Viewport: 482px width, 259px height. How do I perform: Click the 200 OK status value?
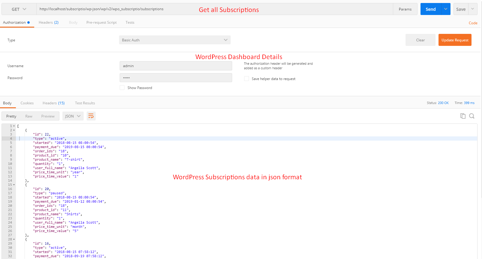443,103
